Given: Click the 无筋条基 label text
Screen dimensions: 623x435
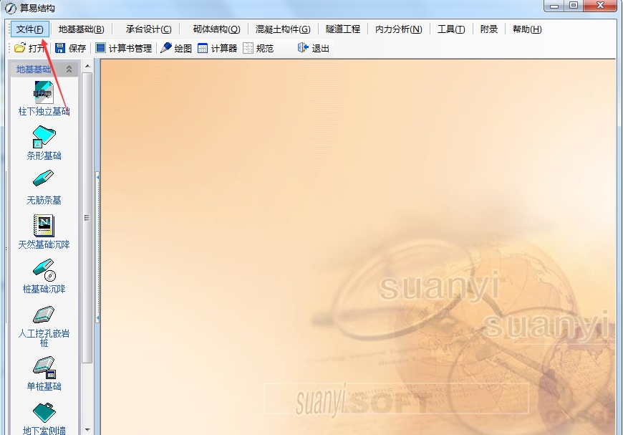Looking at the screenshot, I should point(44,200).
